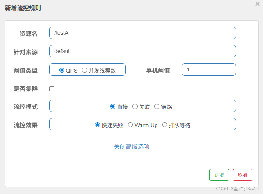The height and width of the screenshot is (194, 263).
Task: Click the 针对来源 label
Action: (x=25, y=52)
